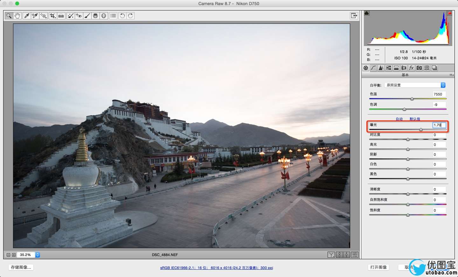Viewport: 458px width, 277px height.
Task: Toggle highlight clipping warning in histogram
Action: click(450, 13)
